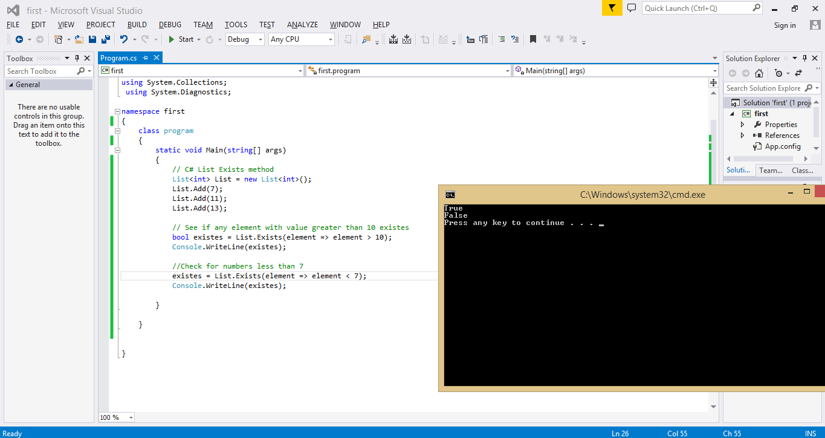825x438 pixels.
Task: Click the New Project icon
Action: [x=57, y=39]
